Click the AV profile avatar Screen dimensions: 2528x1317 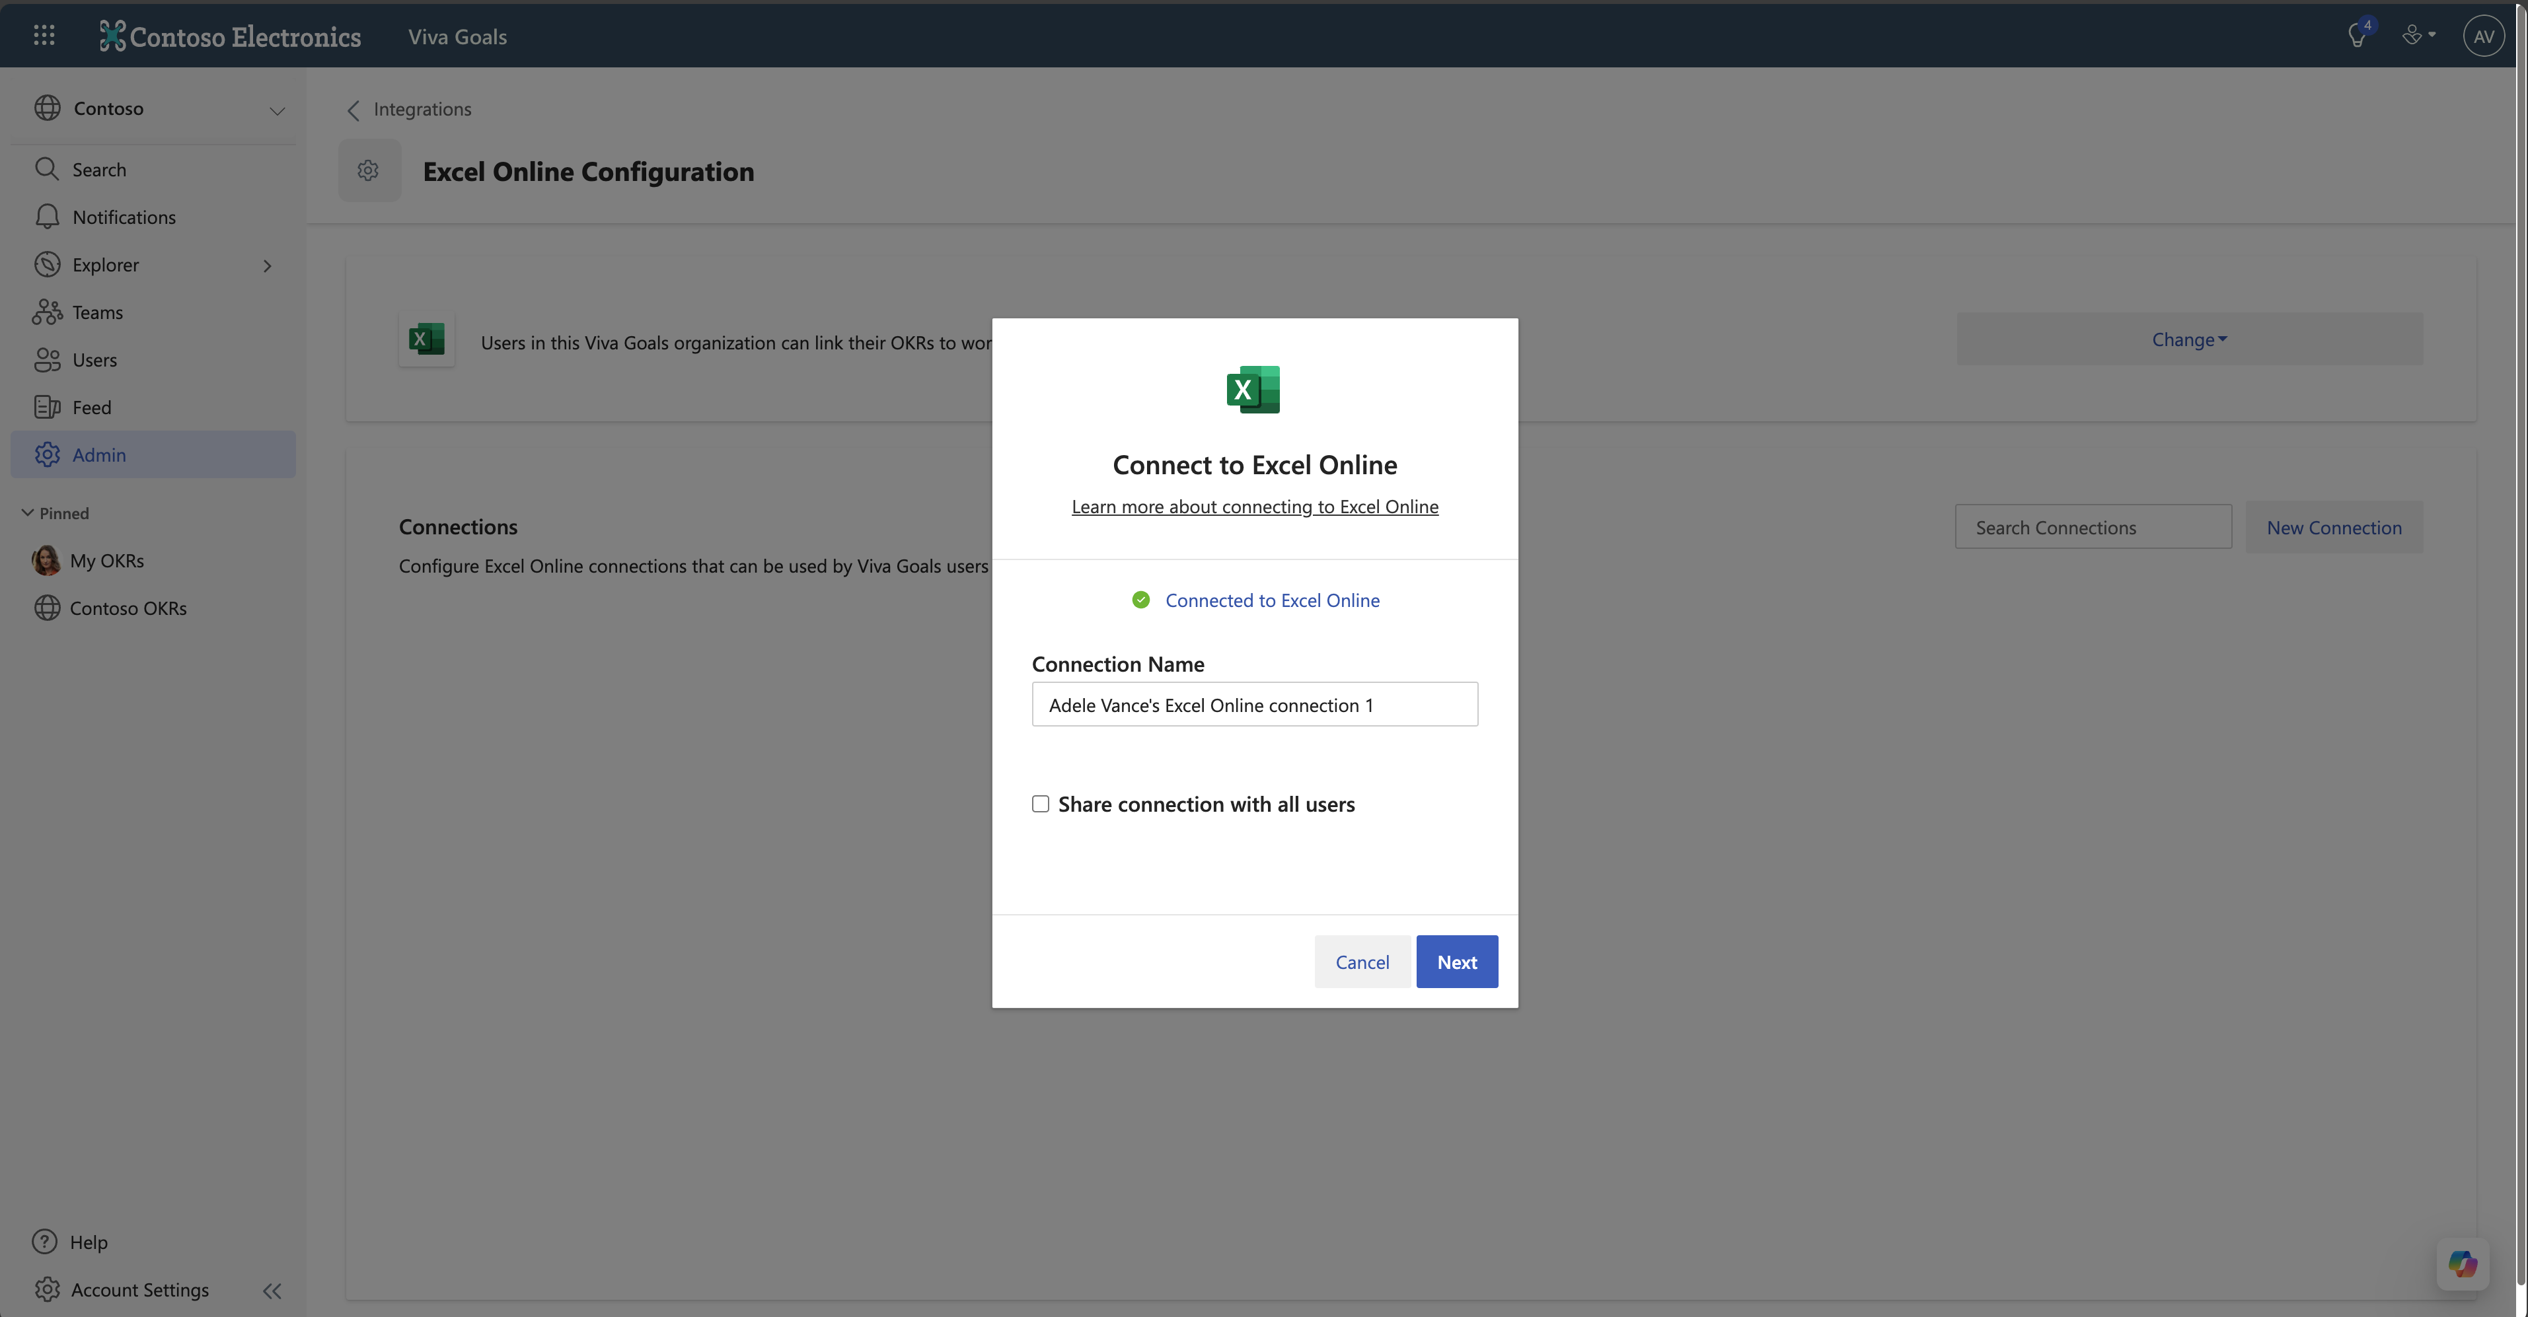coord(2483,35)
